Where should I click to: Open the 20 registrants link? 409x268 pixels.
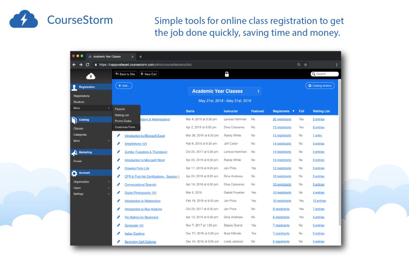pos(282,119)
